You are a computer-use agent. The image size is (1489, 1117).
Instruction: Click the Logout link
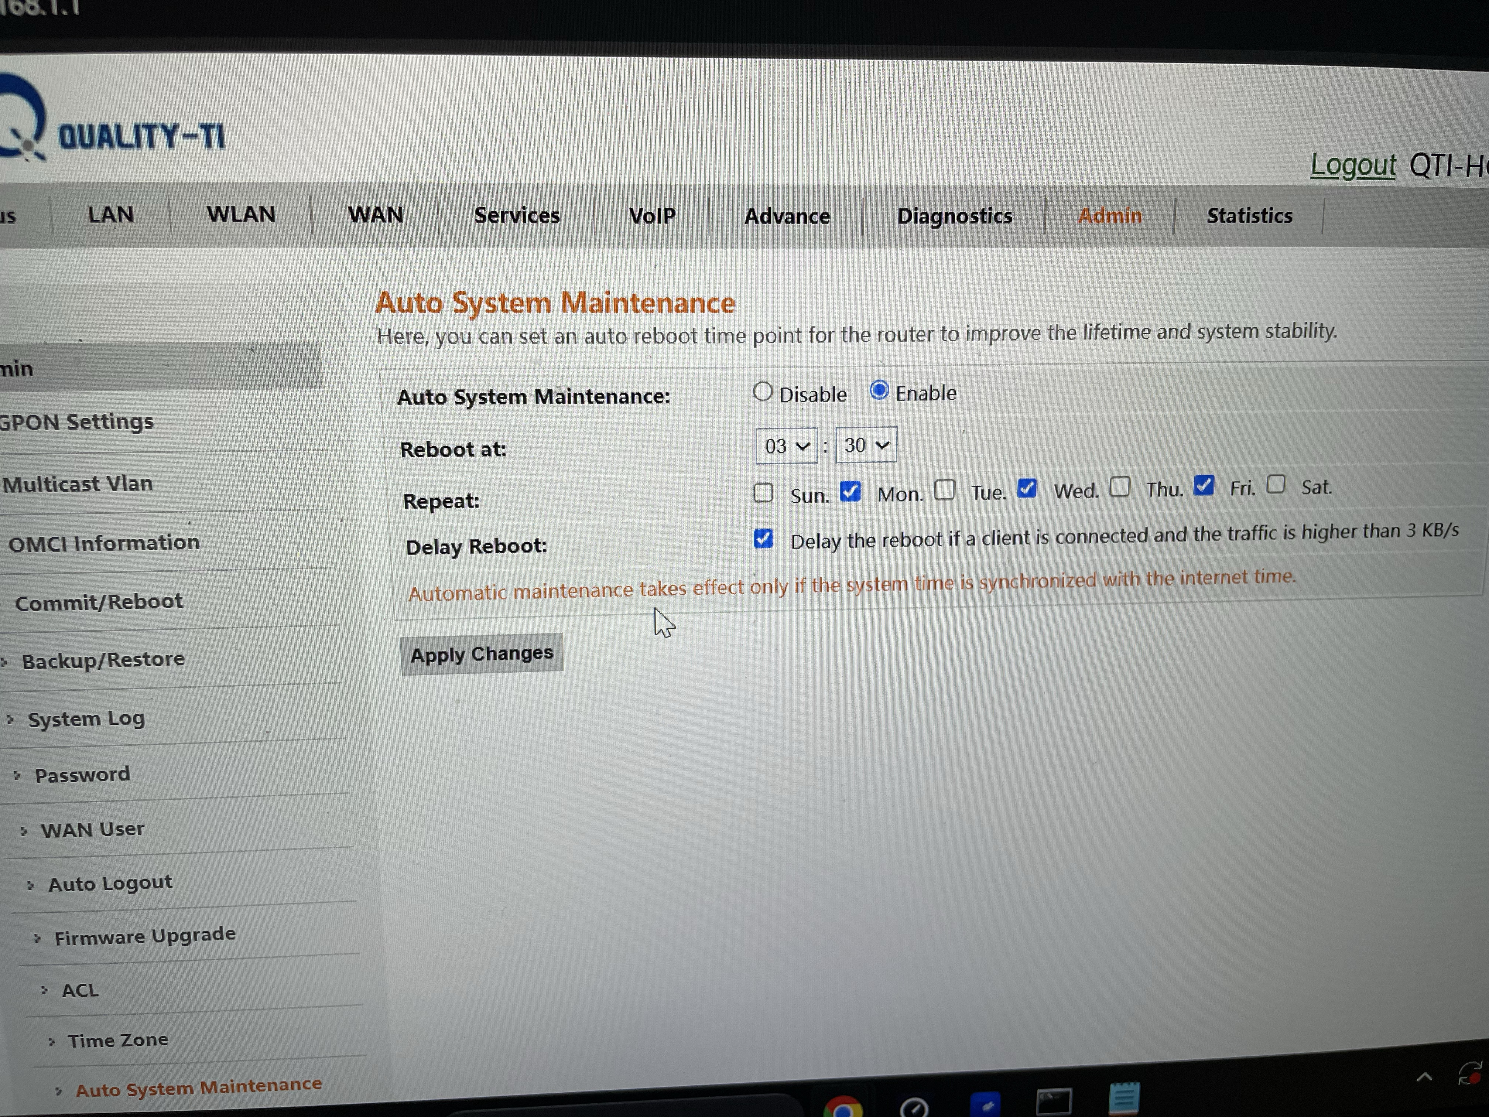click(x=1352, y=165)
